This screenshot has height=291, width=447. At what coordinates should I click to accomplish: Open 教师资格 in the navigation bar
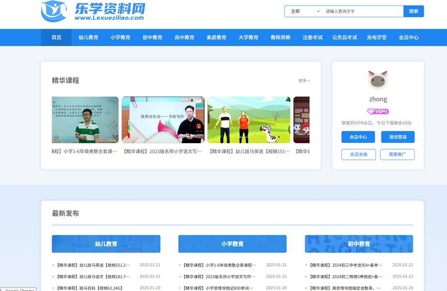coord(281,37)
